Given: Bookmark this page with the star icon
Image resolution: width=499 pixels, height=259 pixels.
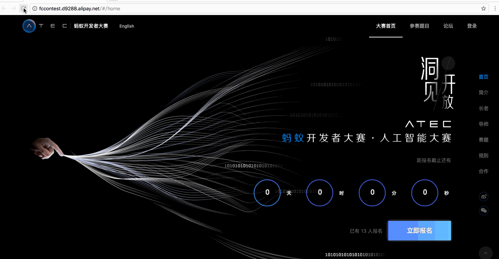Looking at the screenshot, I should tap(484, 8).
